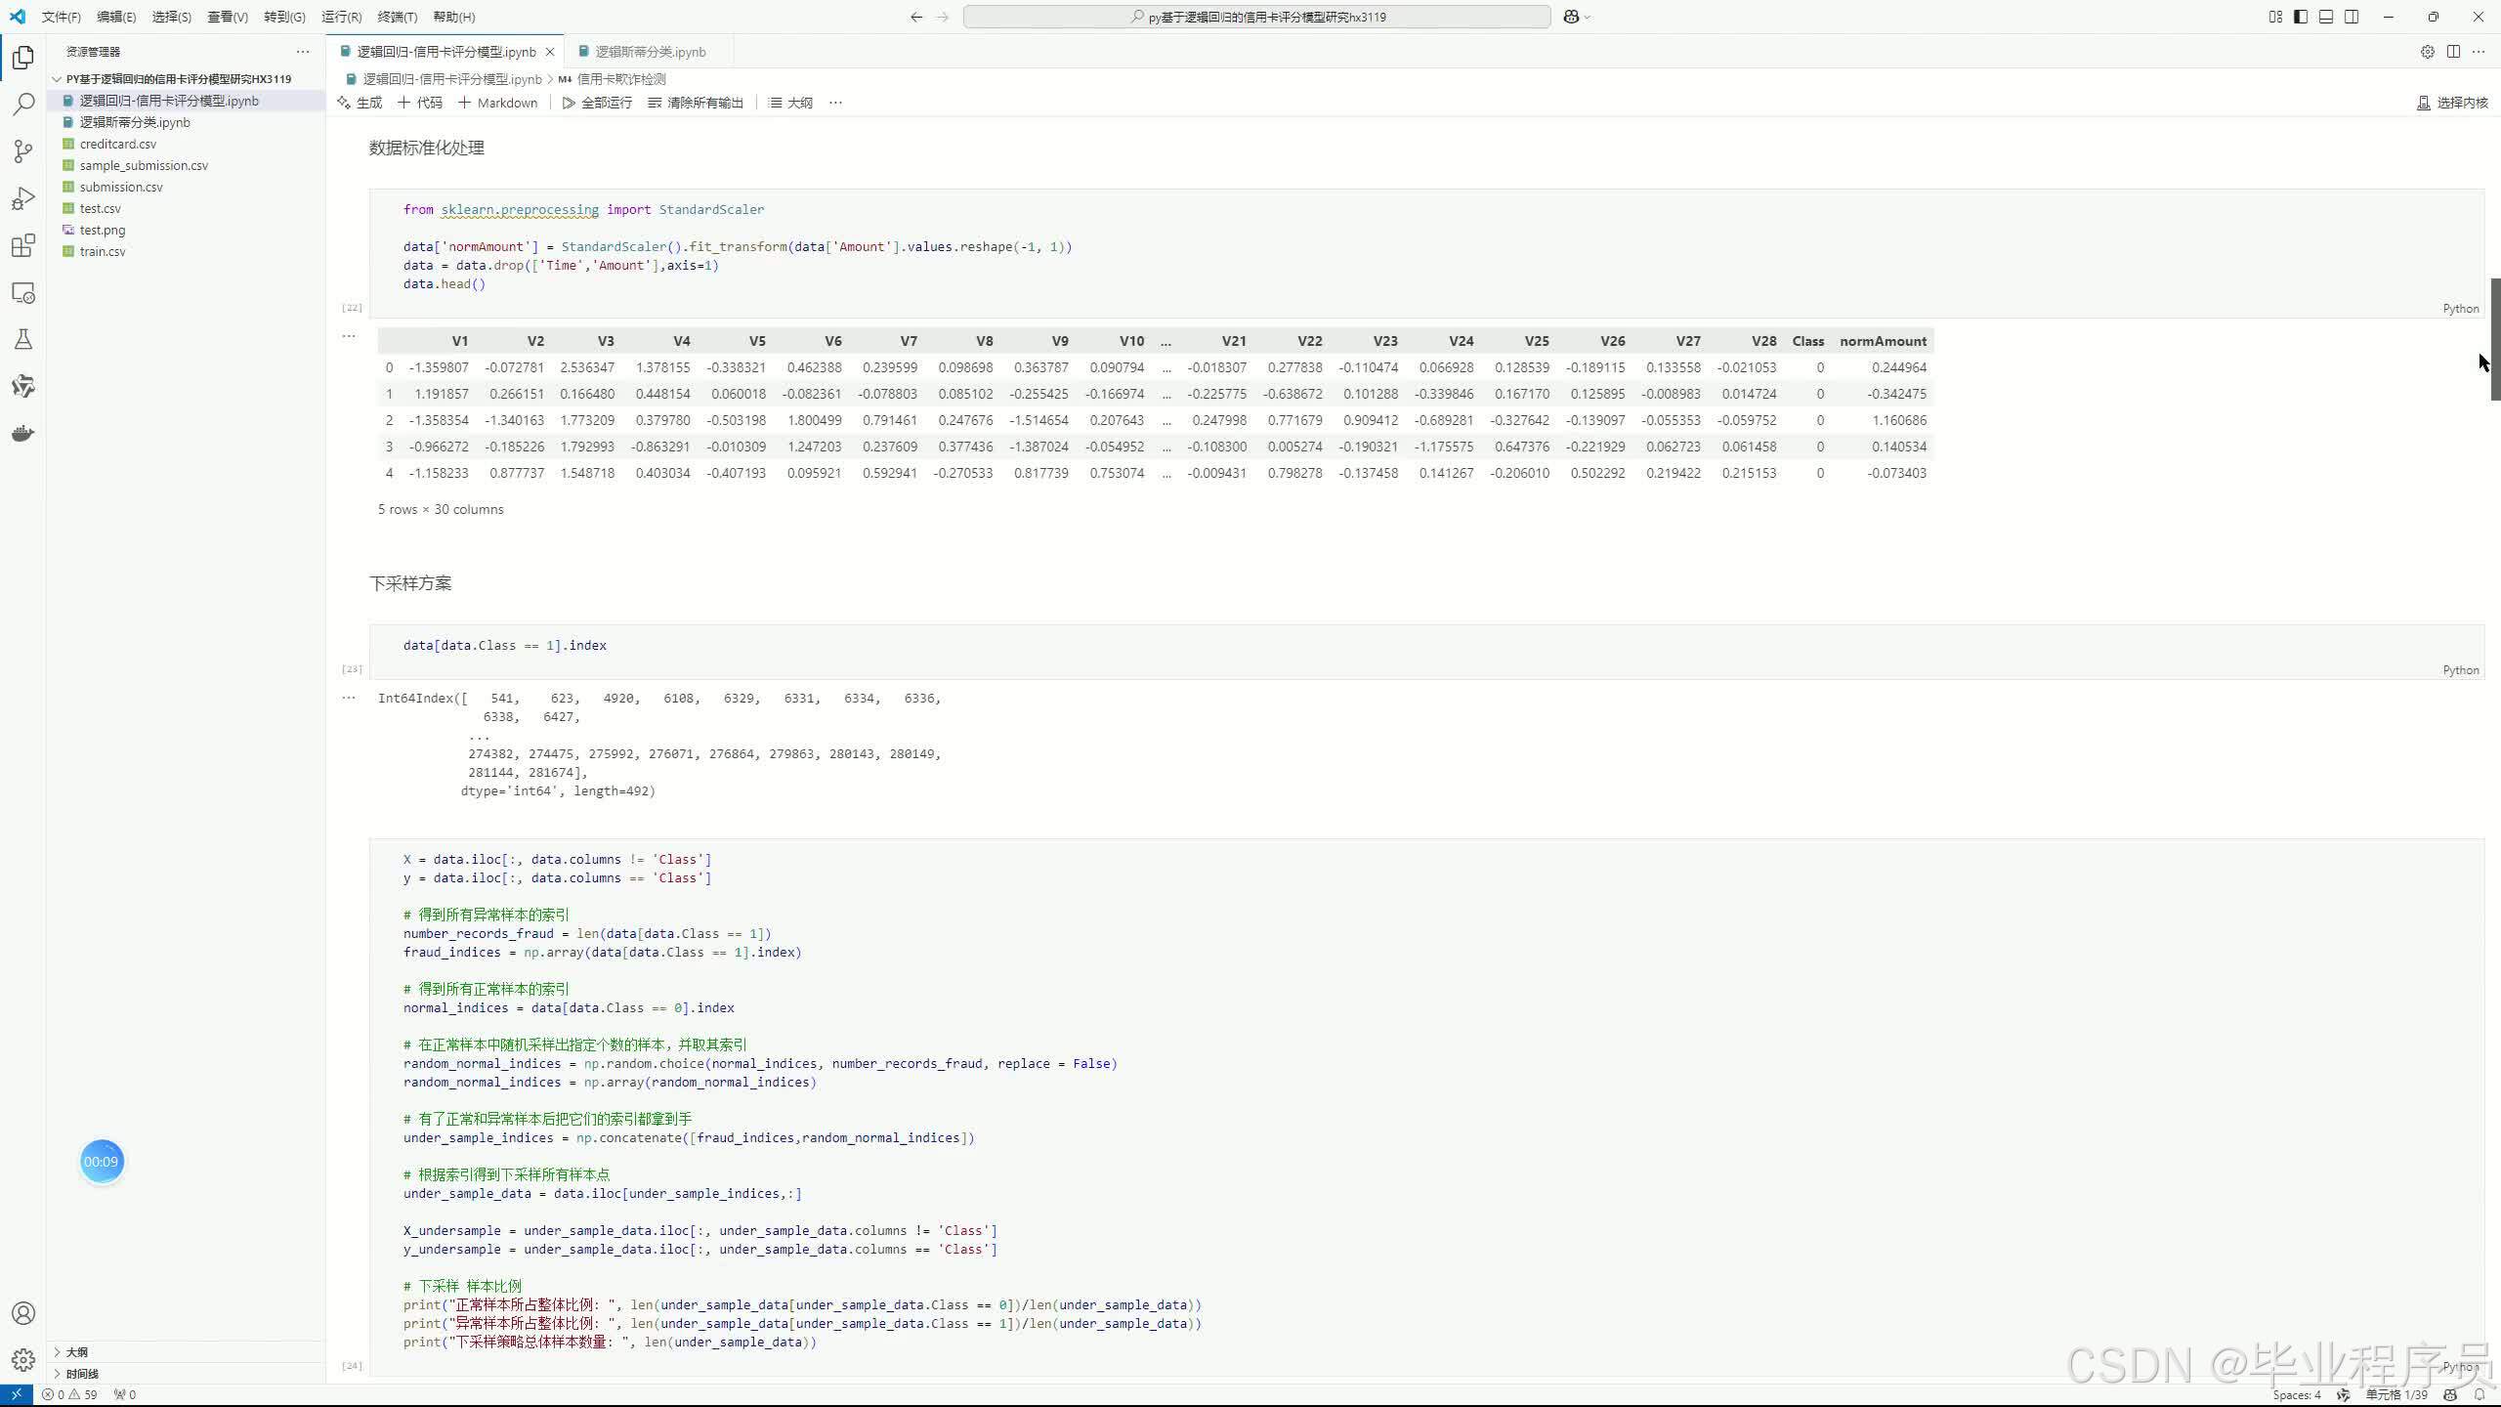This screenshot has height=1407, width=2501.
Task: Open creditcard.csv in the explorer
Action: point(118,144)
